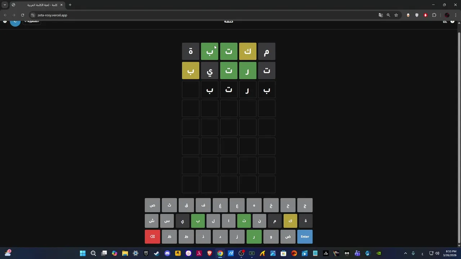461x259 pixels.
Task: Click the dark ي tile in second row
Action: (x=210, y=71)
